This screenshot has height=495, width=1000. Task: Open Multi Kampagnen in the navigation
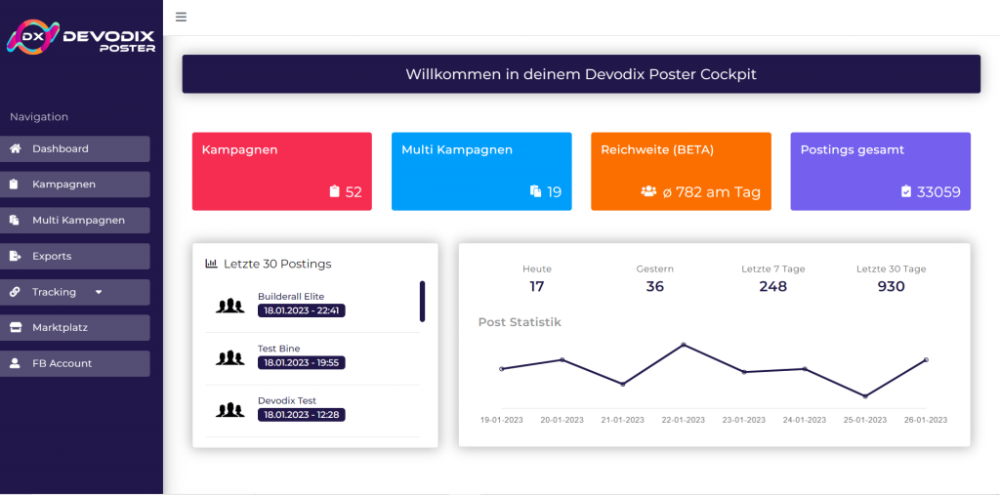click(78, 221)
